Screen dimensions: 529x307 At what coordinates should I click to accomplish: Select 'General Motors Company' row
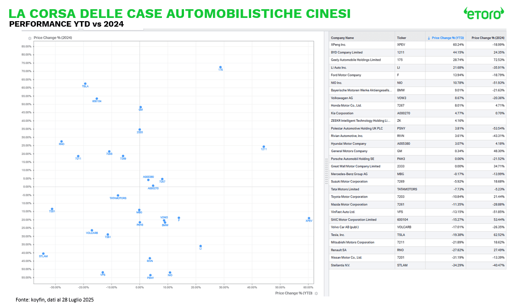417,151
